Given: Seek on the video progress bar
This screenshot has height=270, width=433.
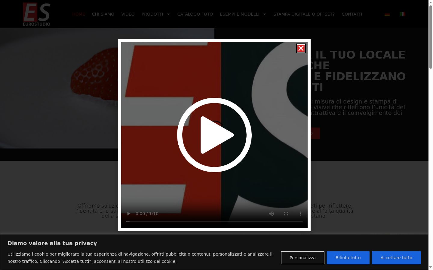Looking at the screenshot, I should [x=214, y=221].
